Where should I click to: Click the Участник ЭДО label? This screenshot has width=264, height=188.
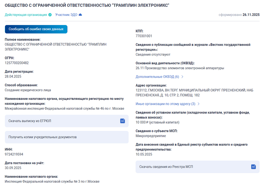66,15
